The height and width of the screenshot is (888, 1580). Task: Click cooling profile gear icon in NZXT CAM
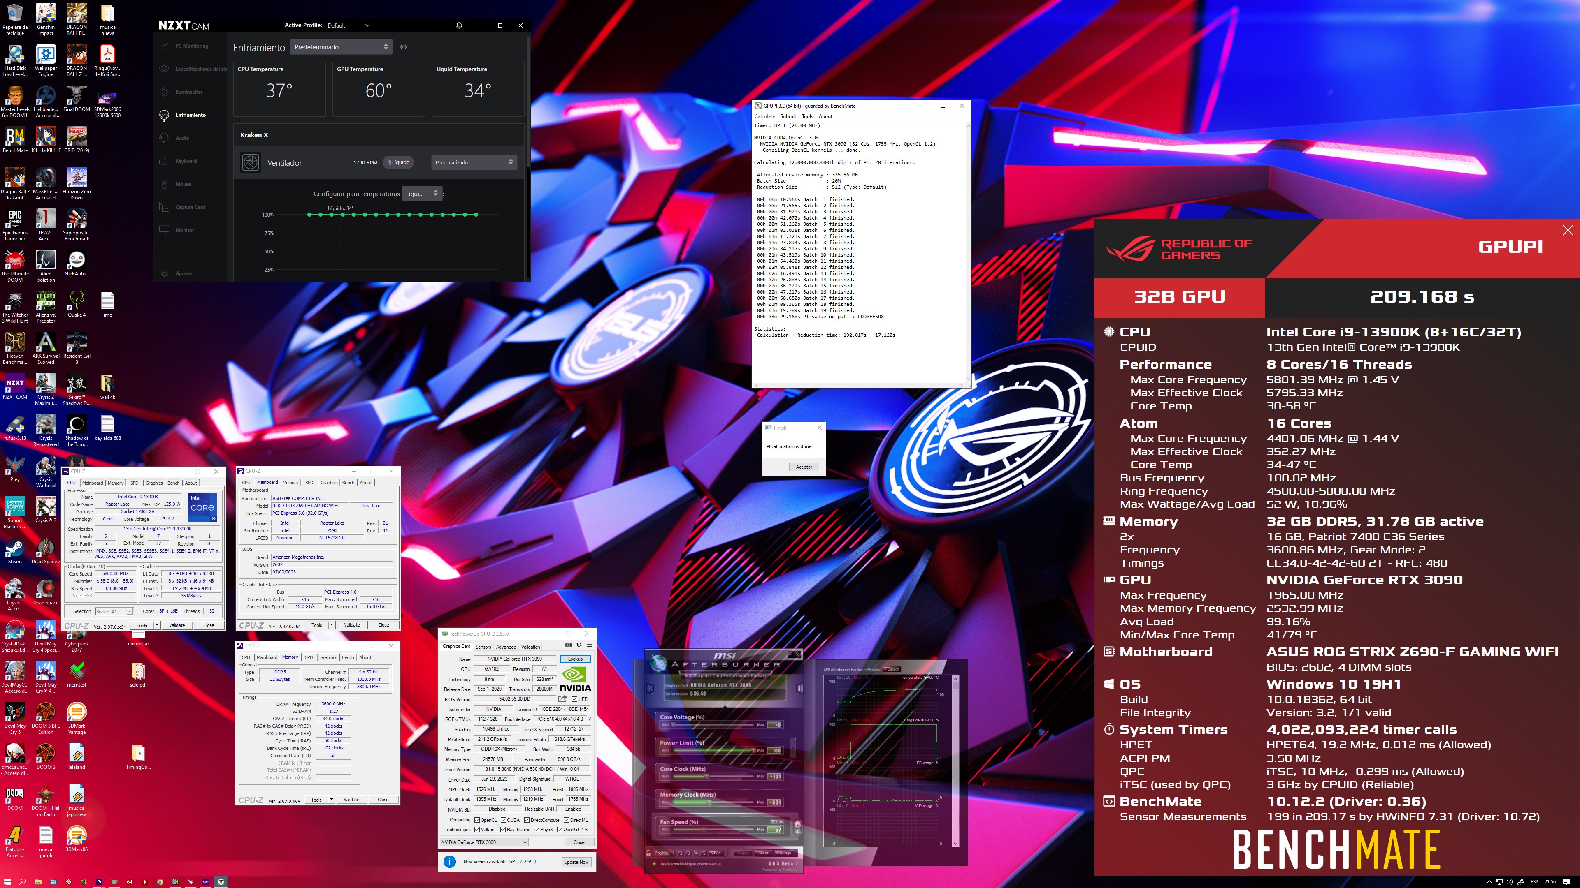403,47
